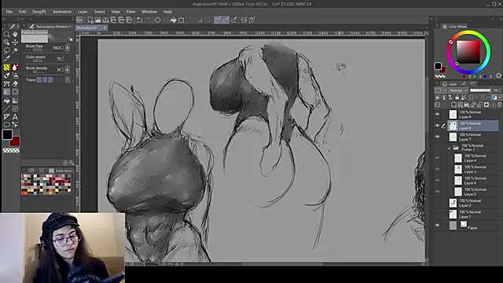
Task: Select the Airbrush tool
Action: pyautogui.click(x=15, y=75)
